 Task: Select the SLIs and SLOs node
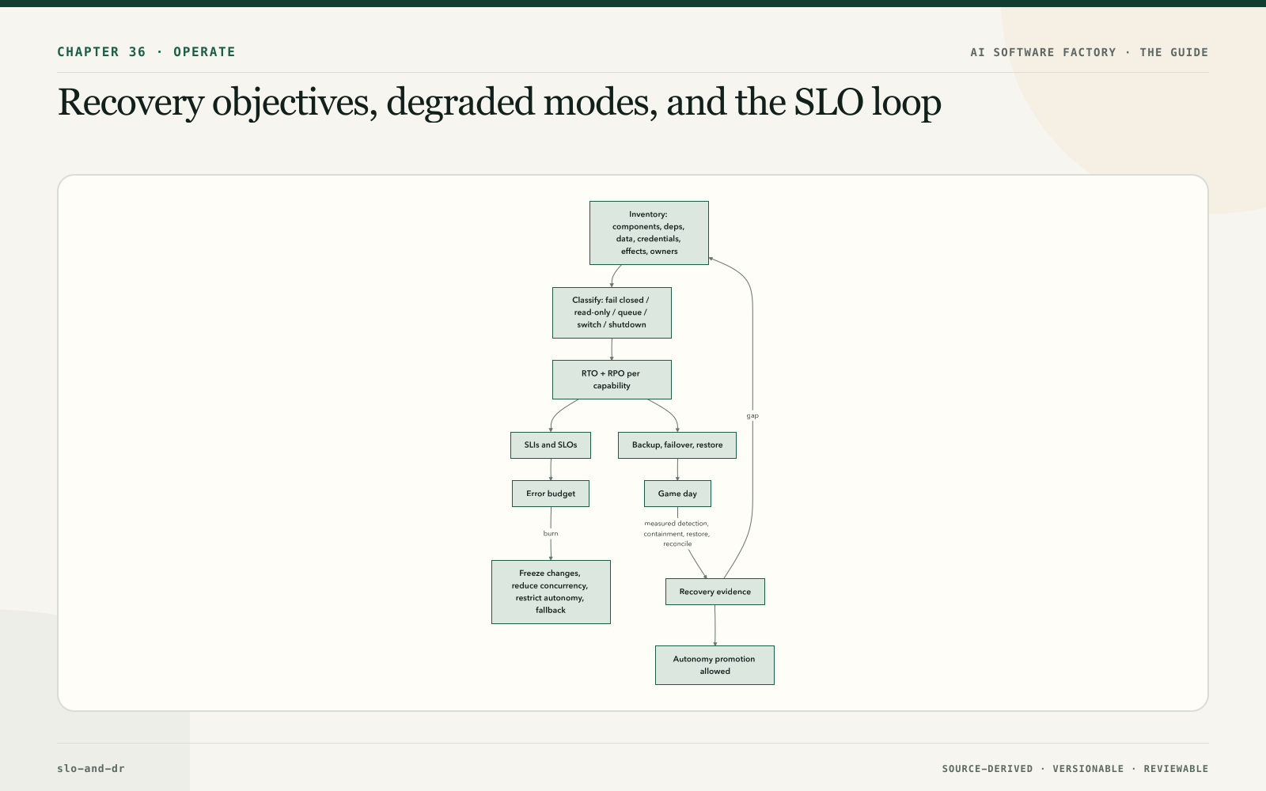[x=551, y=445]
